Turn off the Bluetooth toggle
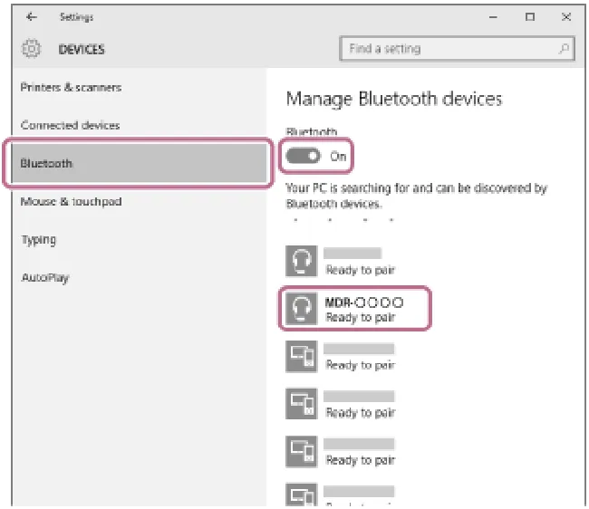The height and width of the screenshot is (509, 589). (304, 156)
